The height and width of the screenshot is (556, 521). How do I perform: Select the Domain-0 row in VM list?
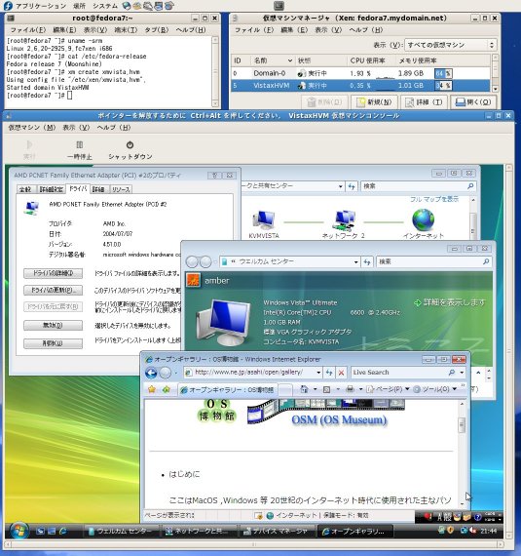(x=360, y=73)
